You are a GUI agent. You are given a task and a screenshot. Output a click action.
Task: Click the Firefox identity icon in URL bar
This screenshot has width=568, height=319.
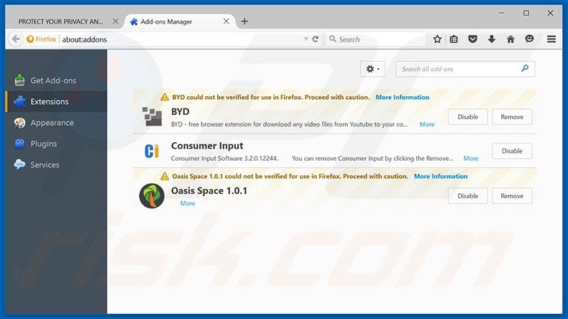coord(41,39)
